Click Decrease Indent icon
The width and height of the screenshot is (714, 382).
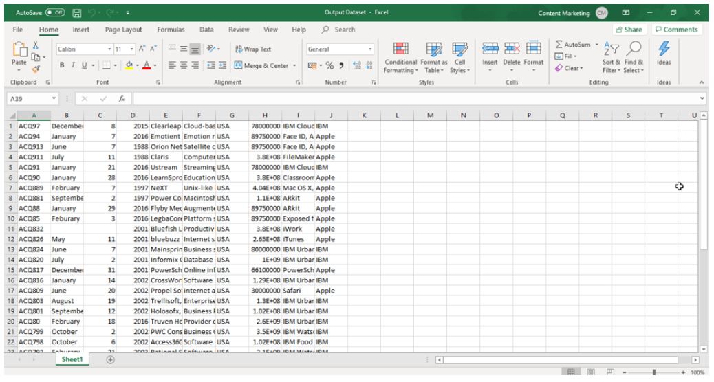tap(211, 65)
